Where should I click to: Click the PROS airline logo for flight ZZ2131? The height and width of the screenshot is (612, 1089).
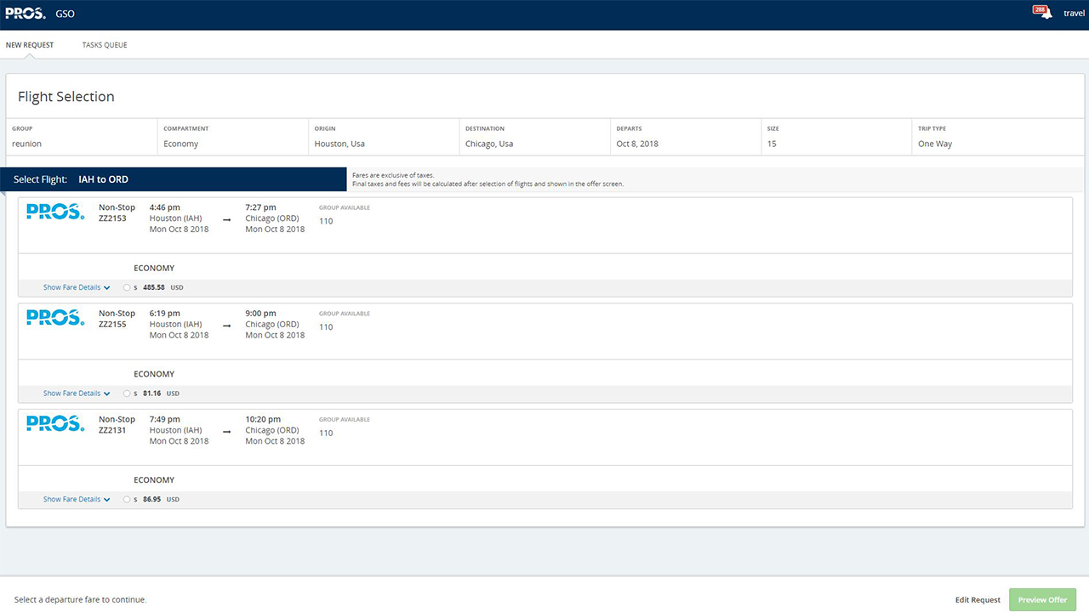point(55,423)
